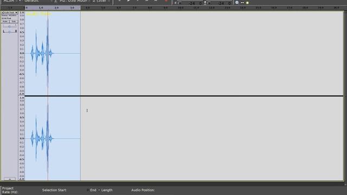This screenshot has height=195, width=347.
Task: Click the round icon after the fit-width icon
Action: [x=247, y=3]
